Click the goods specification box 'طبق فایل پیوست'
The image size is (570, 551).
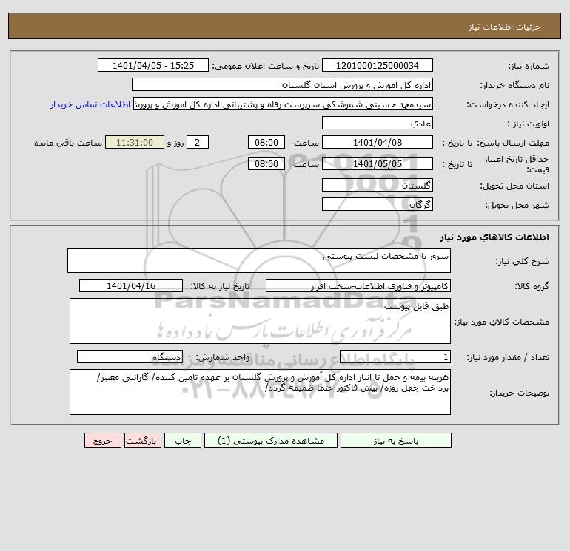click(260, 321)
